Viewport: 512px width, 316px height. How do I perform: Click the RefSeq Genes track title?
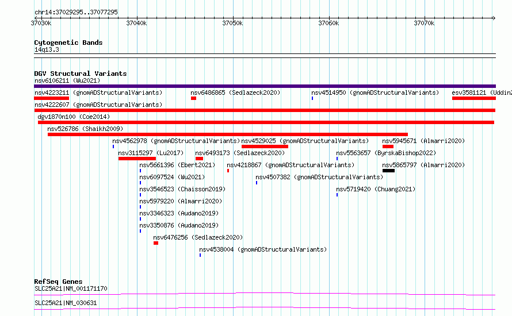pos(58,282)
